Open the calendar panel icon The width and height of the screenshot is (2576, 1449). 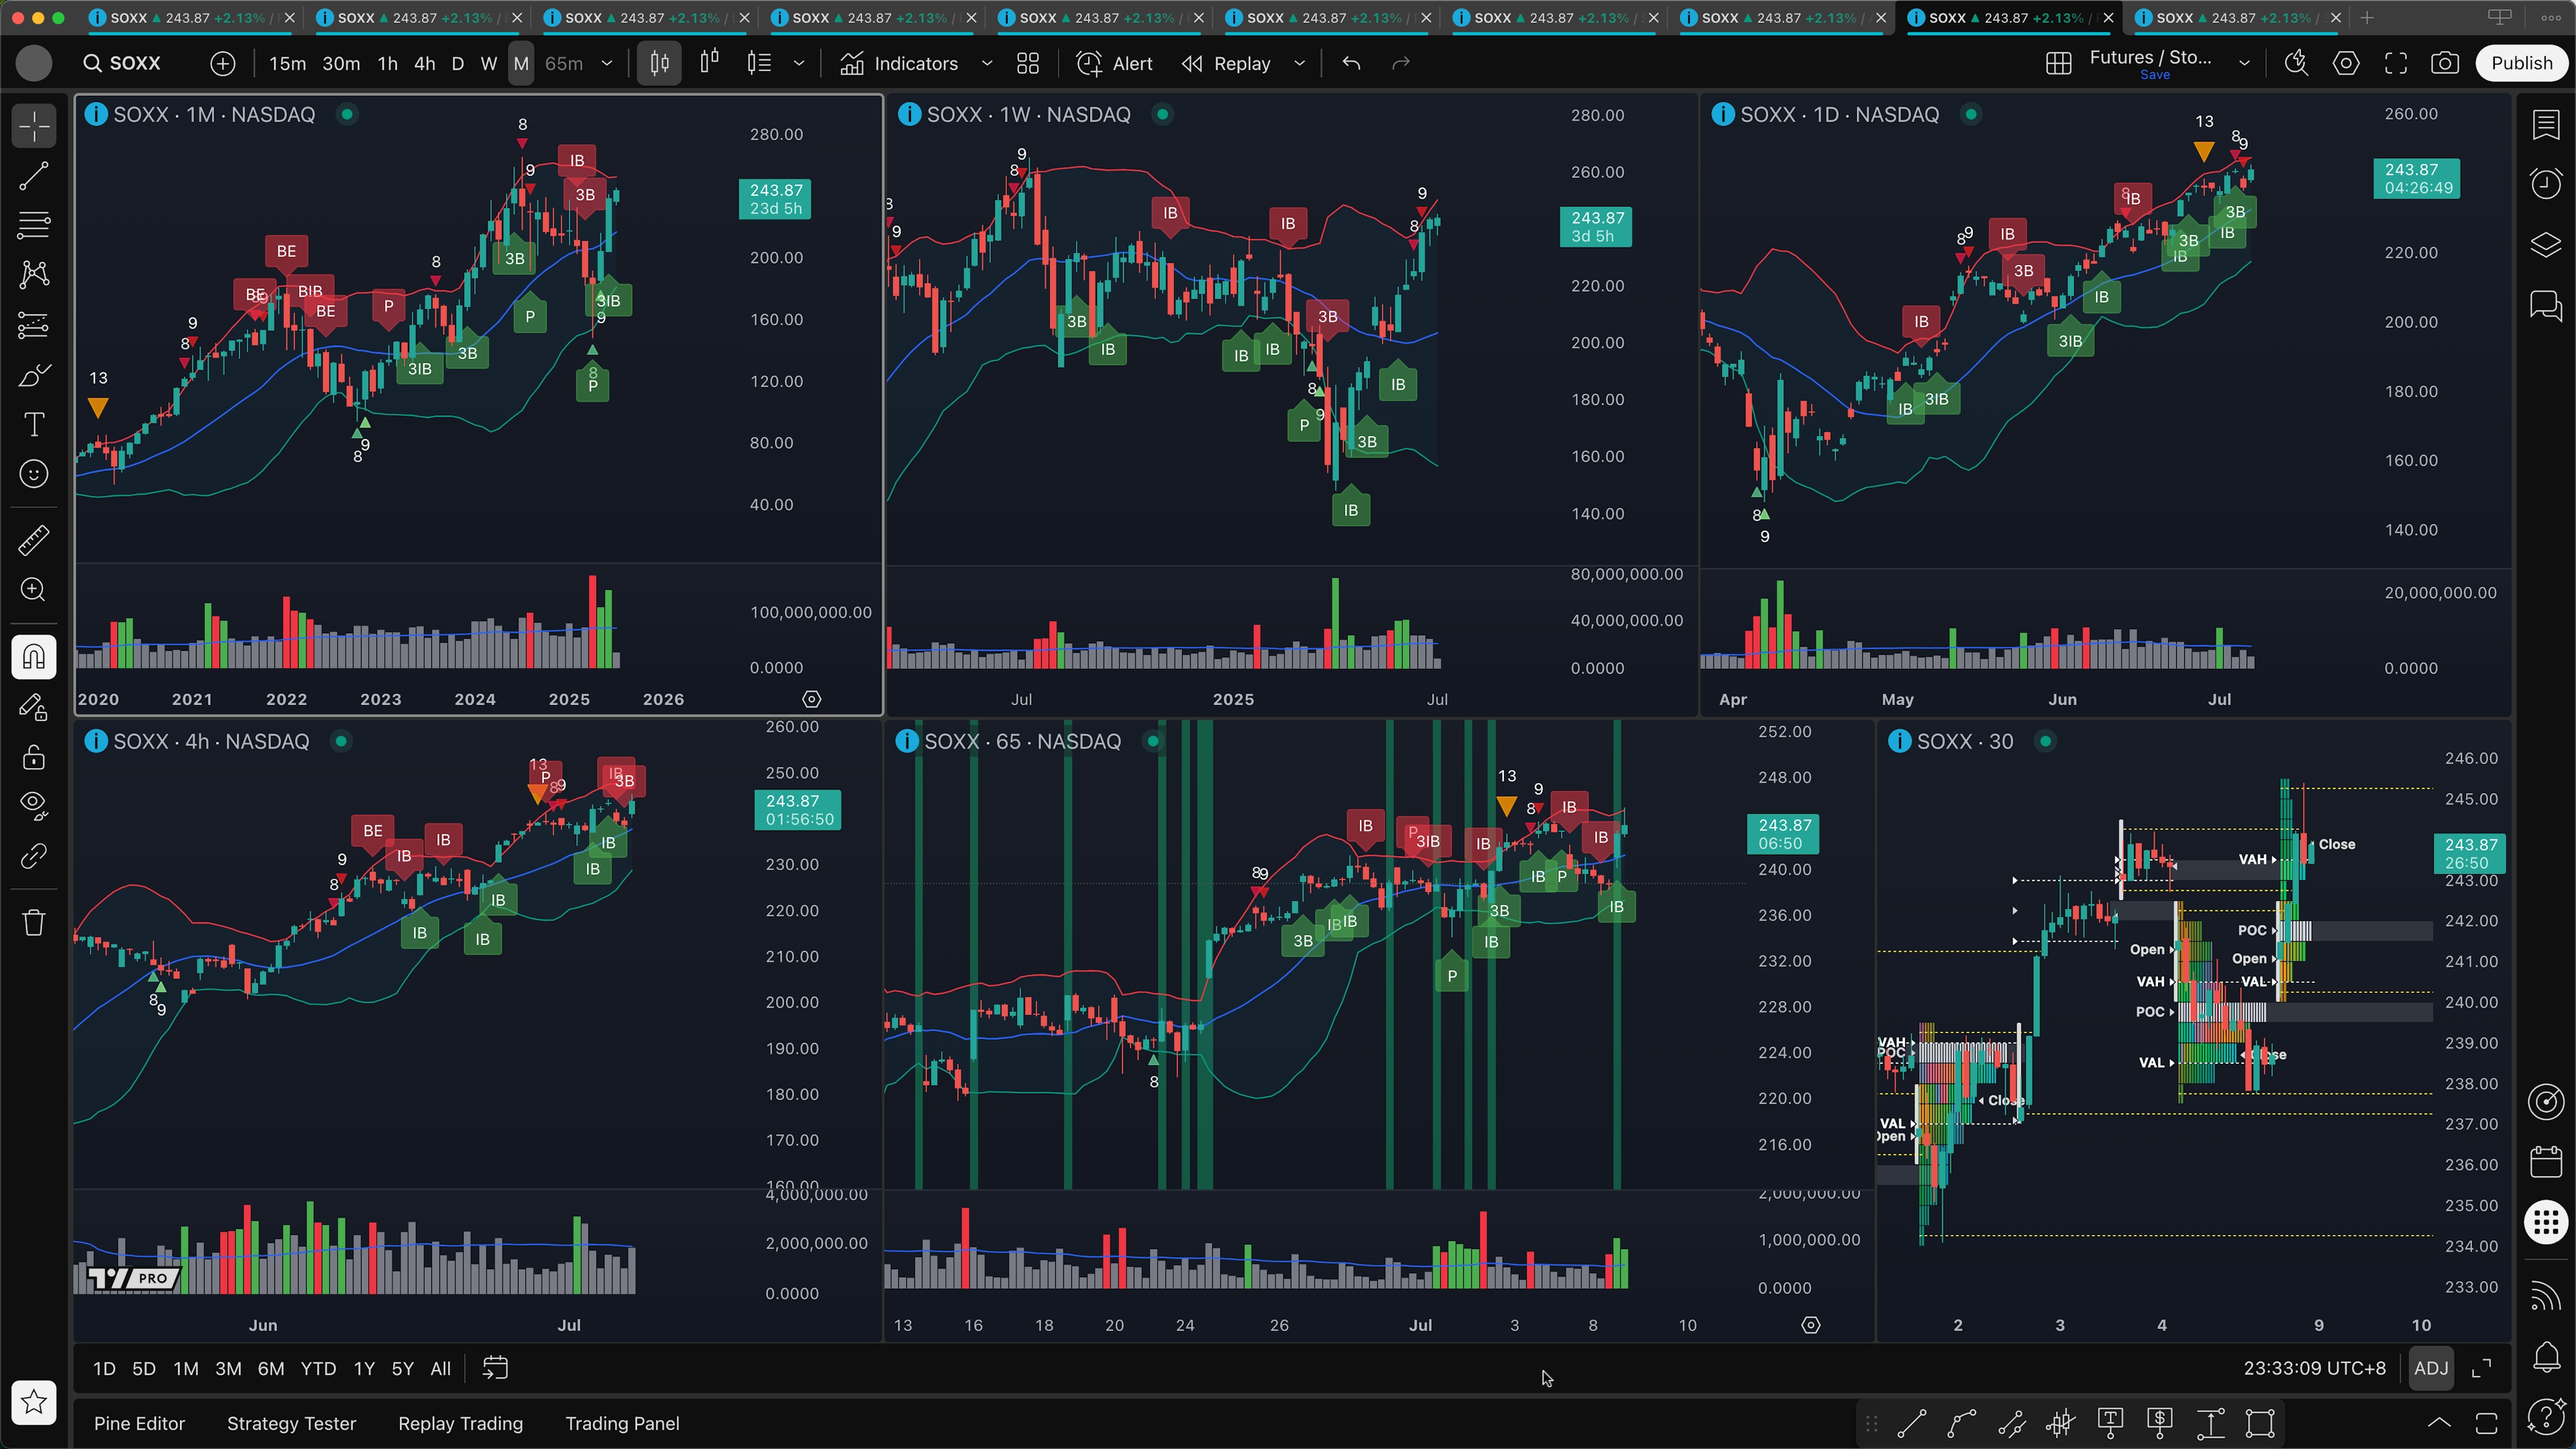pyautogui.click(x=2546, y=1161)
